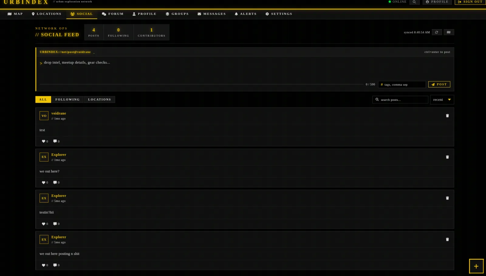Click the yellow POST button
This screenshot has height=276, width=486.
point(439,84)
